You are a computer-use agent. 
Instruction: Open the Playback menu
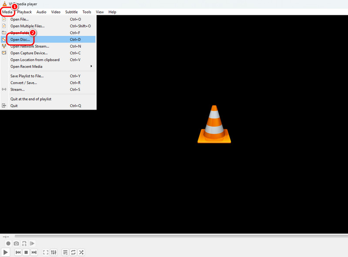point(24,12)
